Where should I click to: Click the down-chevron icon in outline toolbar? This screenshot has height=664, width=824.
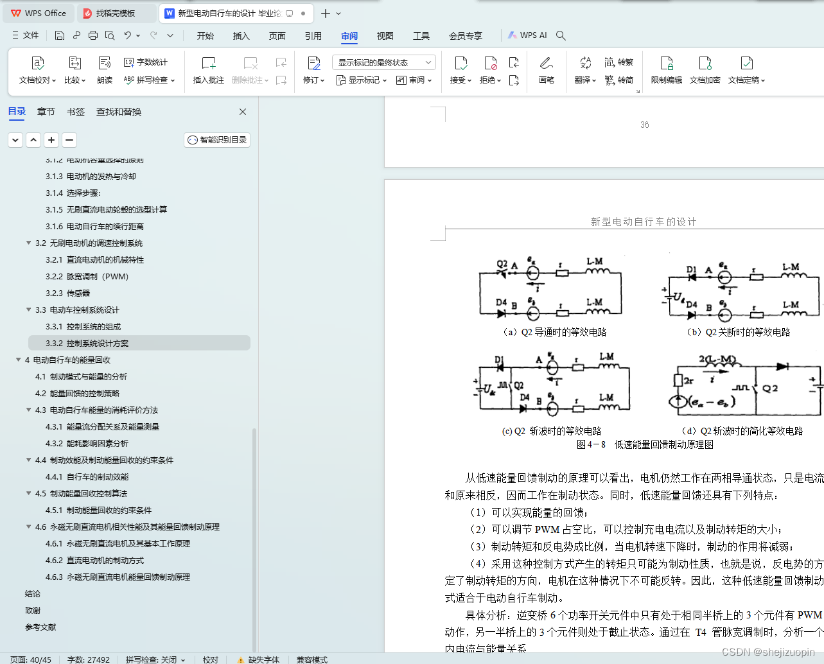pyautogui.click(x=15, y=139)
